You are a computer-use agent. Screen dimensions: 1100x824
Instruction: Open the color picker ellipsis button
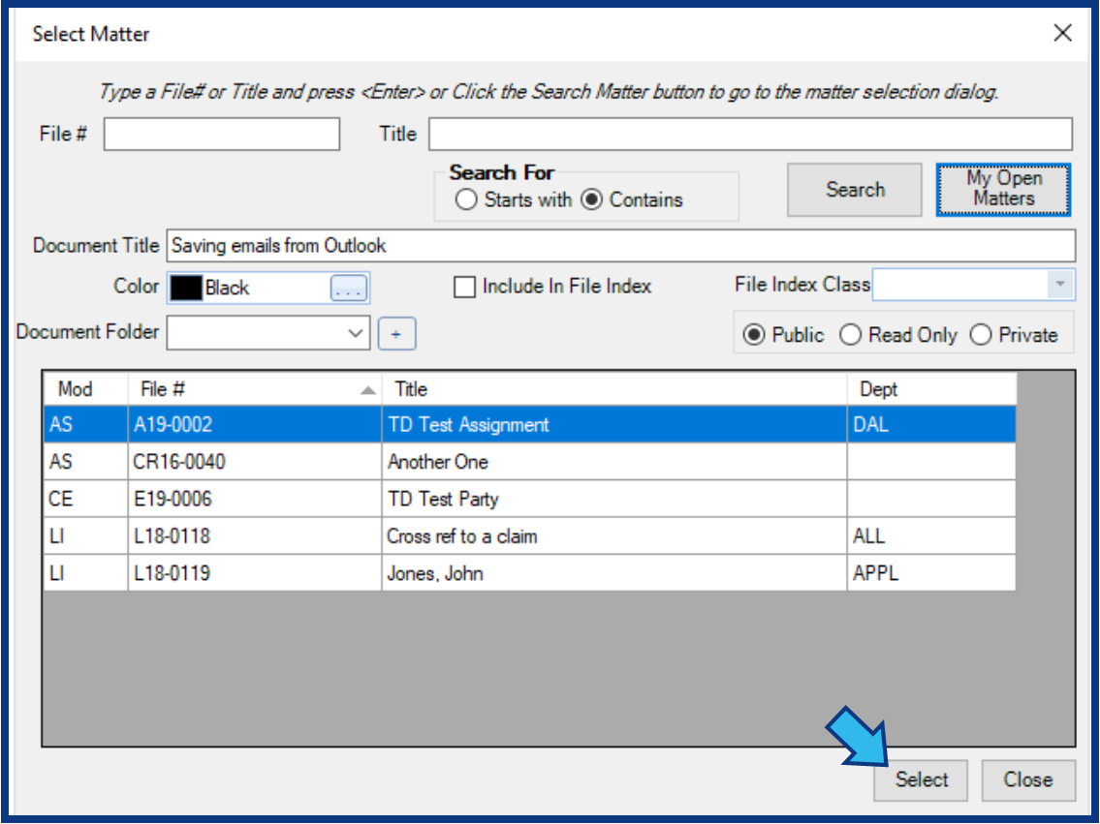coord(349,288)
